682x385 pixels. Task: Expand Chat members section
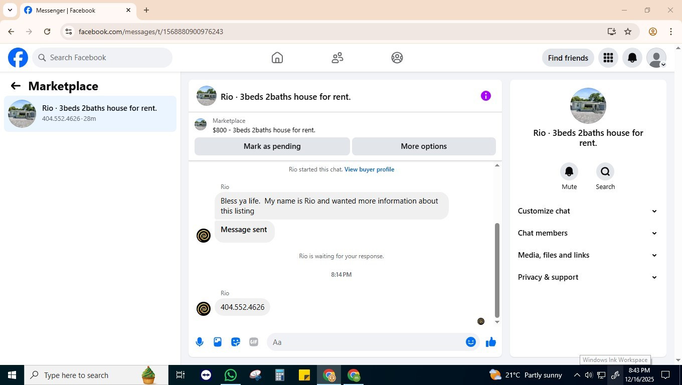pyautogui.click(x=588, y=233)
